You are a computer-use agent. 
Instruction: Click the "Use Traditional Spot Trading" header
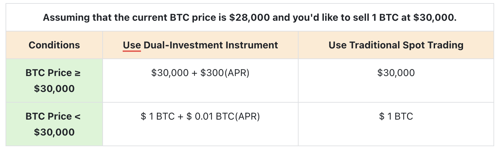396,45
